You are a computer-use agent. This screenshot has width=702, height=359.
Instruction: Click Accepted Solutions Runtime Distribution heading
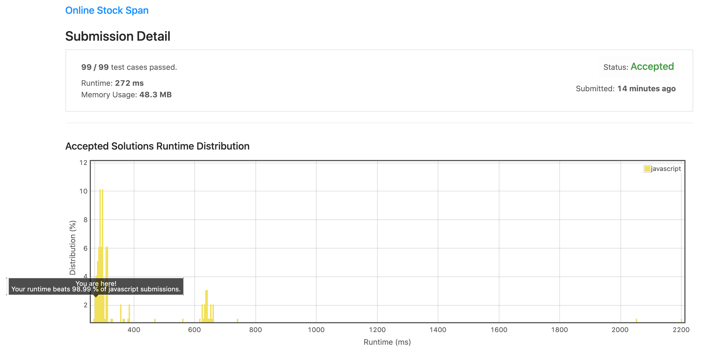(x=157, y=146)
